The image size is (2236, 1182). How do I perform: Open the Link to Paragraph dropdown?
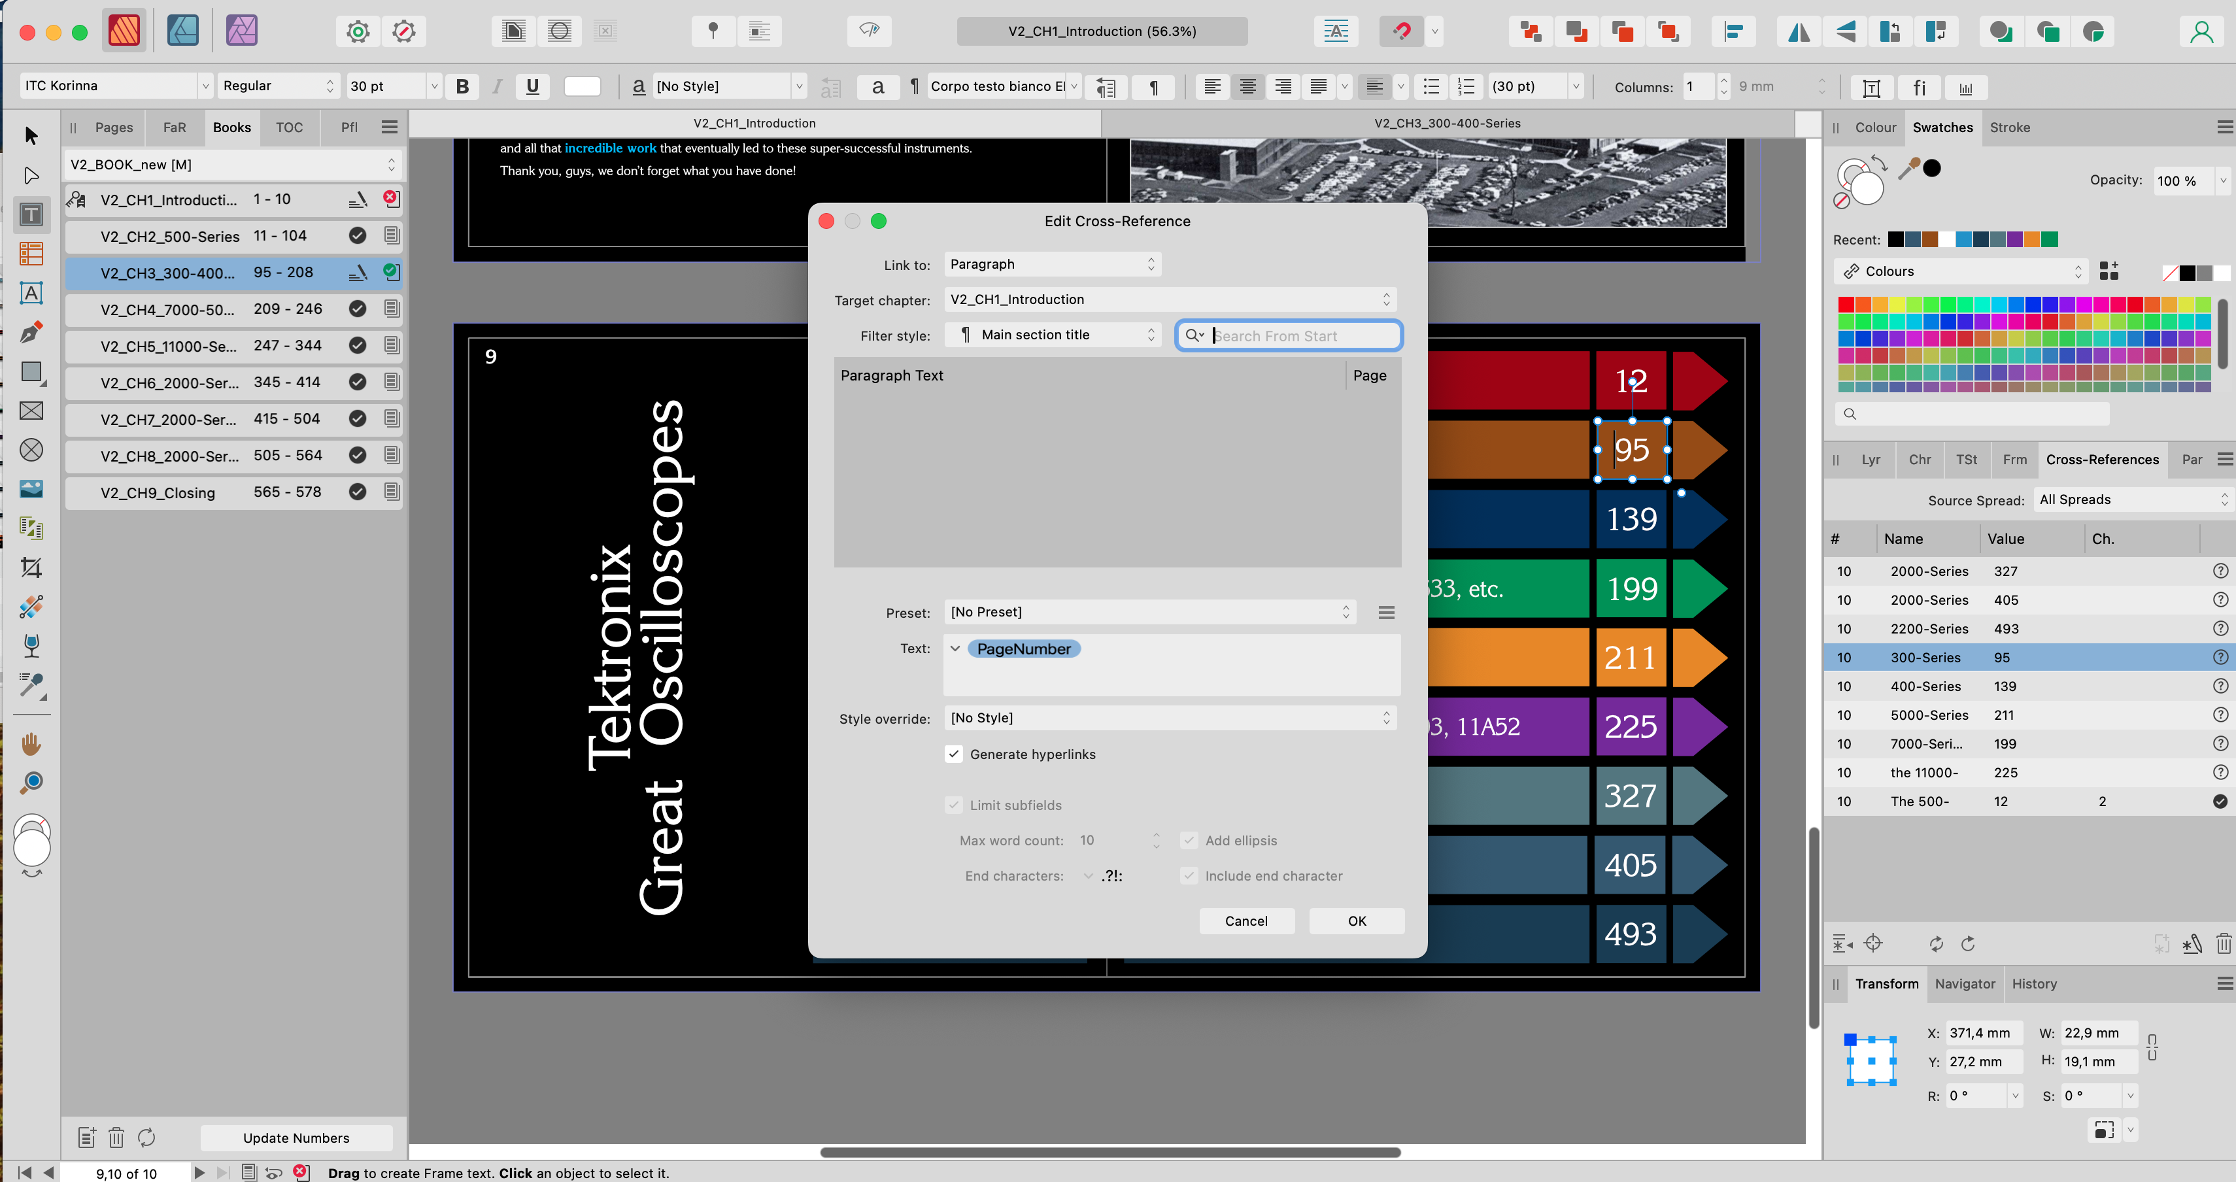point(1052,264)
